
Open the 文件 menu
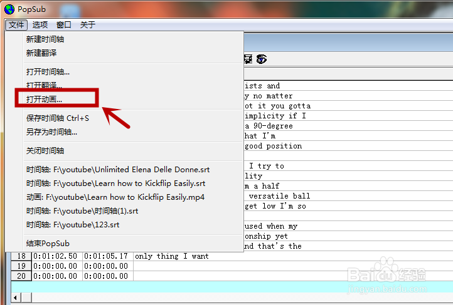[x=16, y=25]
